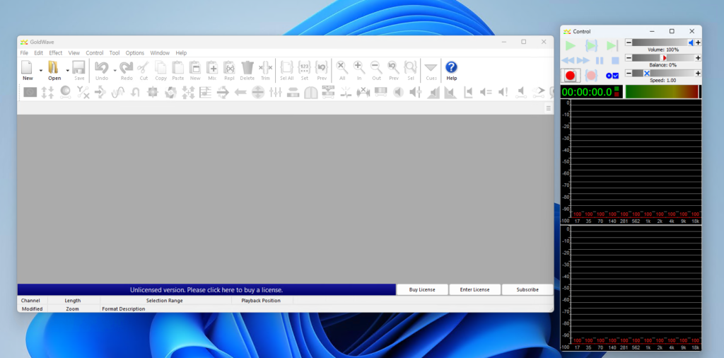Expand the dropdown arrow next to Open
Screen dimensions: 724x358
68,70
